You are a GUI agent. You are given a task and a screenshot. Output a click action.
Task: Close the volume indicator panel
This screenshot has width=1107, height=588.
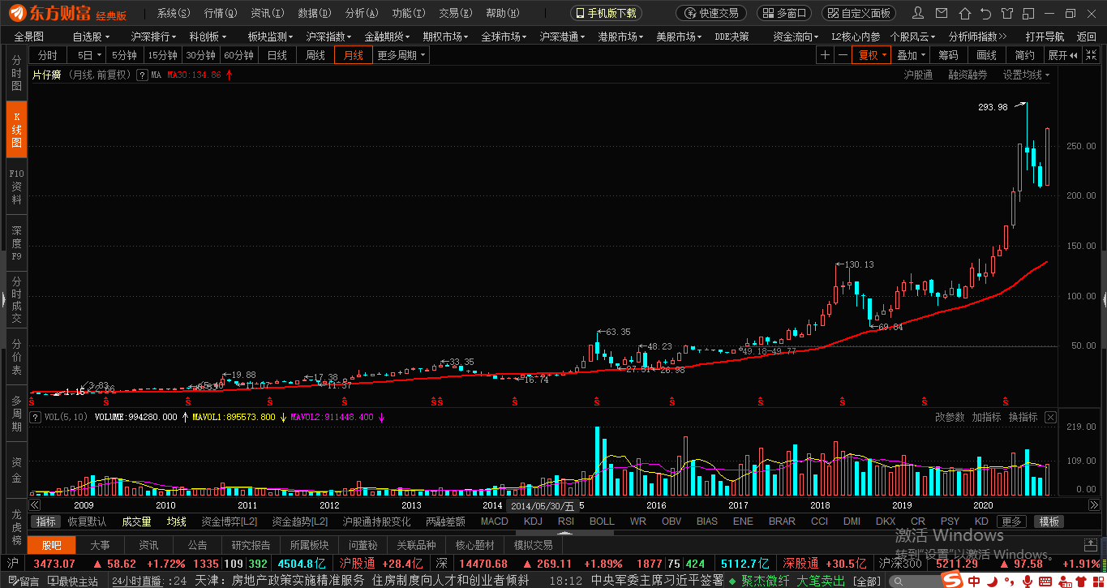coord(1050,417)
